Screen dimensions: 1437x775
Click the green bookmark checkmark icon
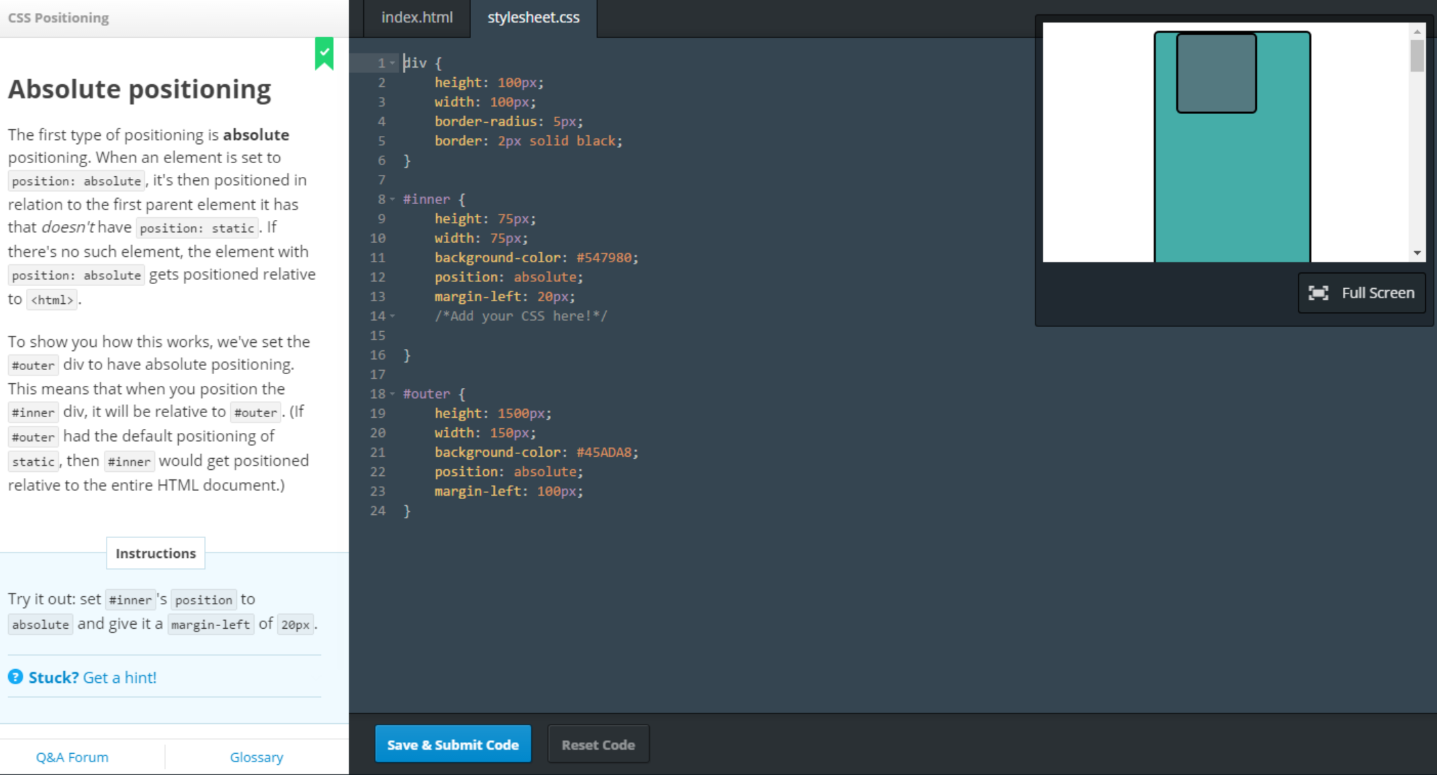point(324,53)
